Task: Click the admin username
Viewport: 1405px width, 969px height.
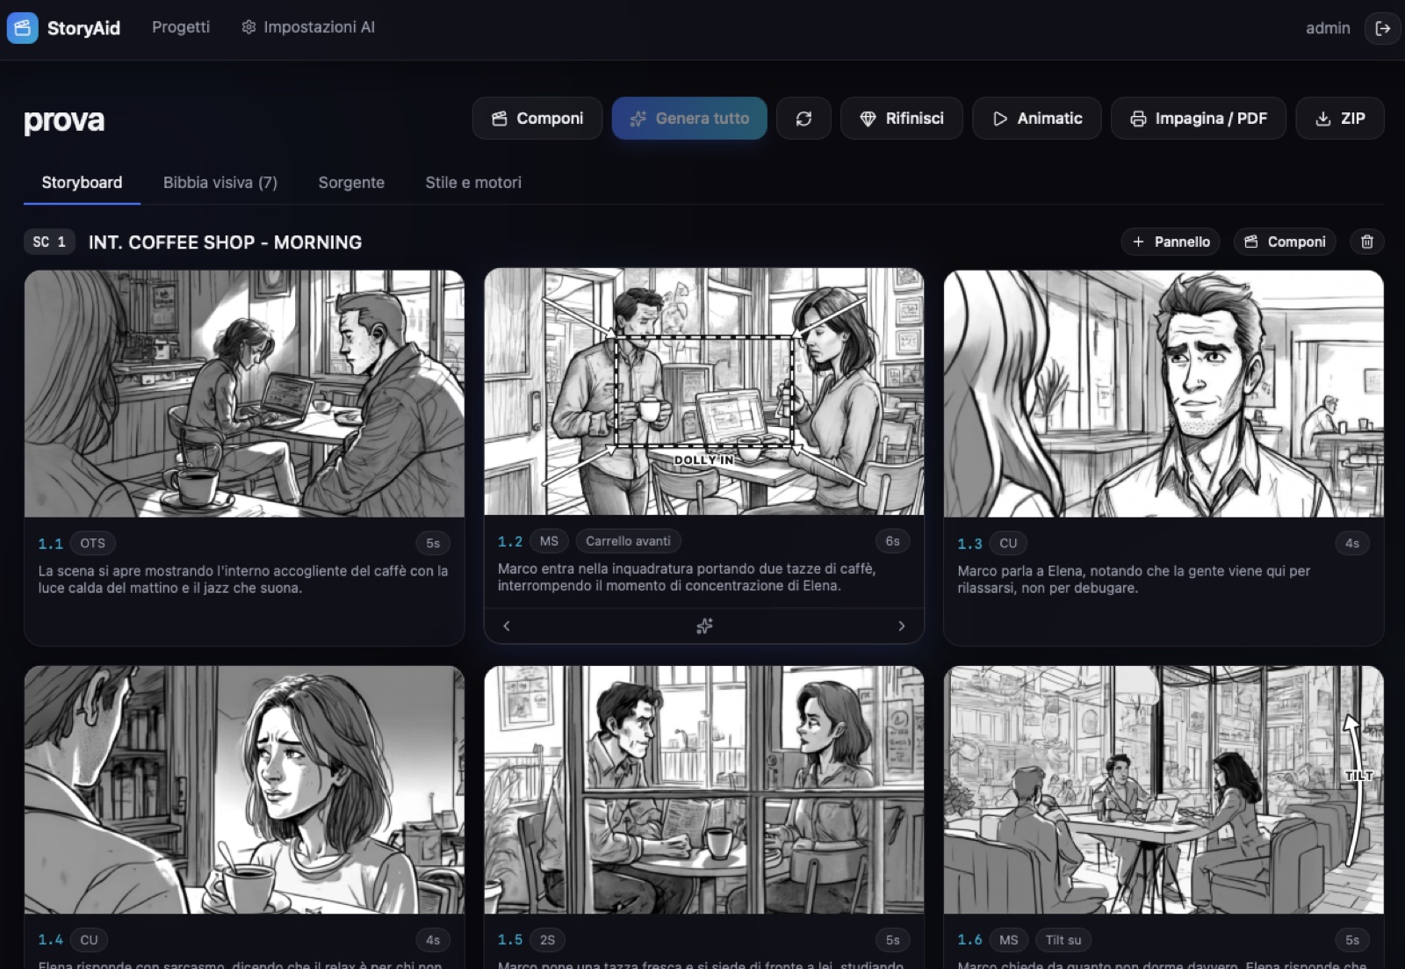Action: (x=1328, y=28)
